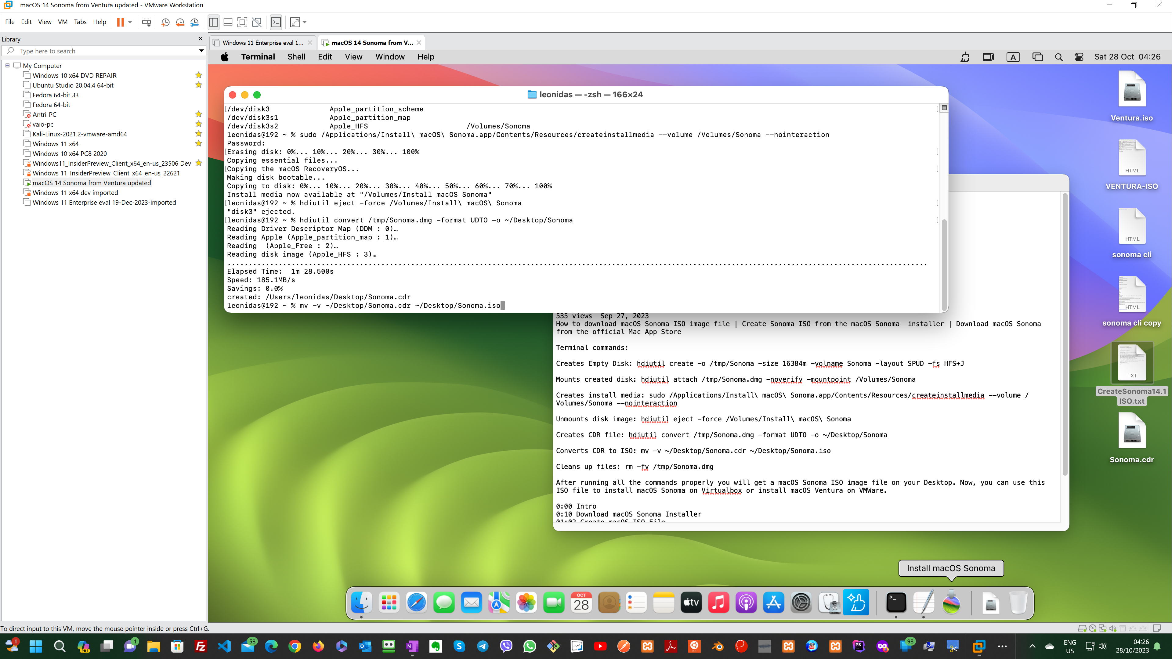Open Messages in the Dock
Image resolution: width=1172 pixels, height=659 pixels.
pos(444,603)
